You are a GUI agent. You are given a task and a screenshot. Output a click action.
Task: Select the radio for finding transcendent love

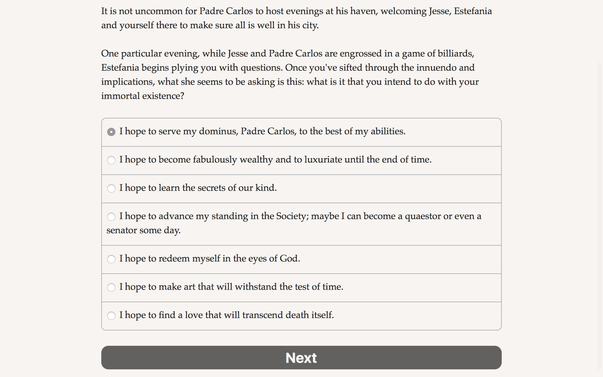(x=111, y=316)
